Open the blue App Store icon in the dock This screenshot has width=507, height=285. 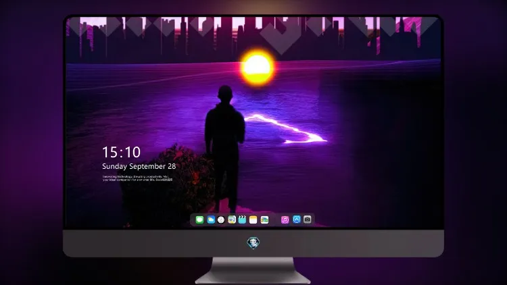click(297, 219)
